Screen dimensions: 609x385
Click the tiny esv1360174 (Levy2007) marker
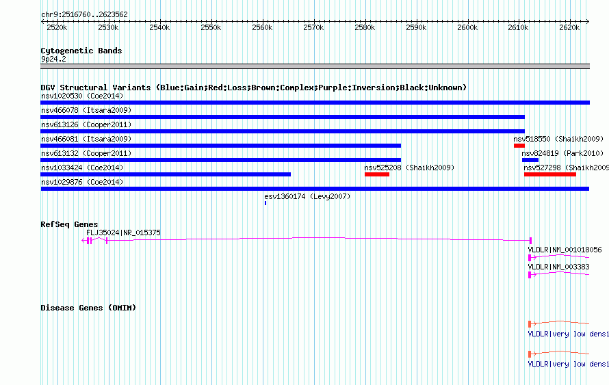pyautogui.click(x=265, y=203)
